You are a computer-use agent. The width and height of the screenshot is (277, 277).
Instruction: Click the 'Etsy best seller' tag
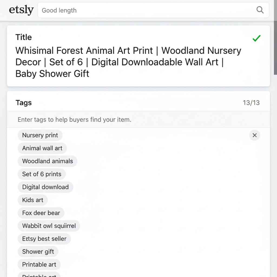tap(44, 239)
